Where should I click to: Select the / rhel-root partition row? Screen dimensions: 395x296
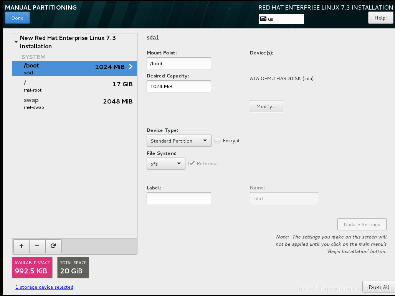[74, 86]
